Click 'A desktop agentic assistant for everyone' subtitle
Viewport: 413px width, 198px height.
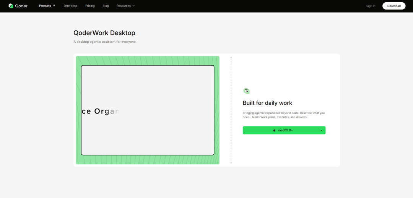pyautogui.click(x=104, y=42)
